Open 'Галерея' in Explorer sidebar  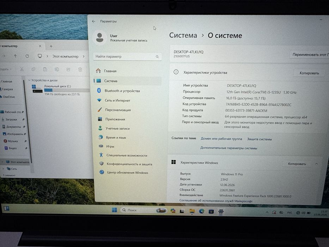click(7, 89)
